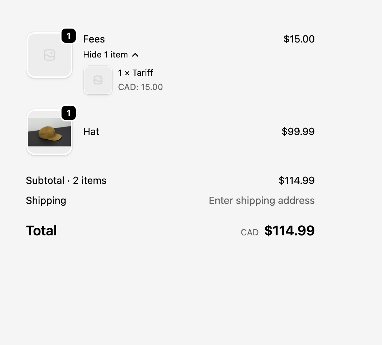The width and height of the screenshot is (382, 345).
Task: Click the $15.00 Fees price
Action: click(299, 39)
